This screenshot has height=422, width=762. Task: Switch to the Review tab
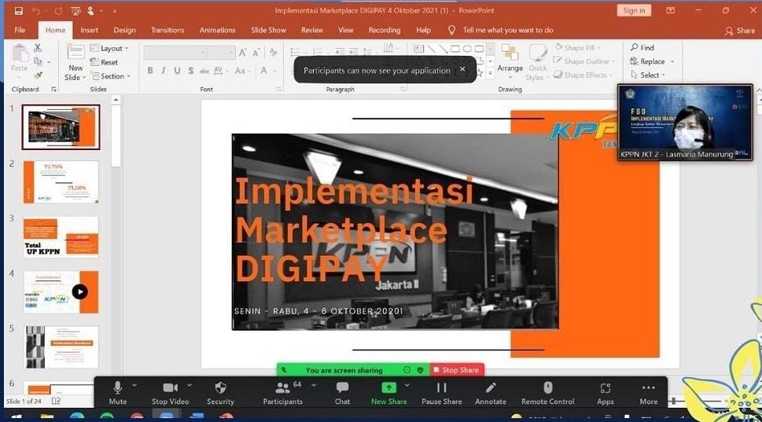[312, 30]
